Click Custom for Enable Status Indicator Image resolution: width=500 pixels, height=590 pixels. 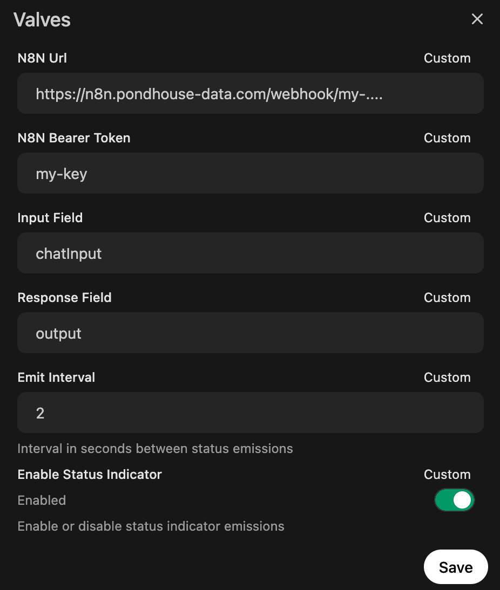[x=447, y=474]
